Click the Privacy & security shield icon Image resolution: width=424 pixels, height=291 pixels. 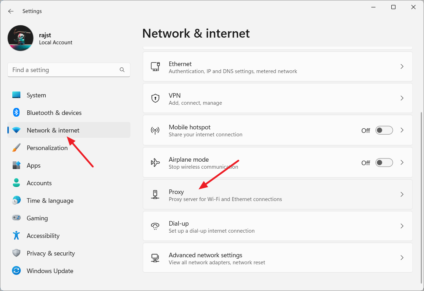16,253
